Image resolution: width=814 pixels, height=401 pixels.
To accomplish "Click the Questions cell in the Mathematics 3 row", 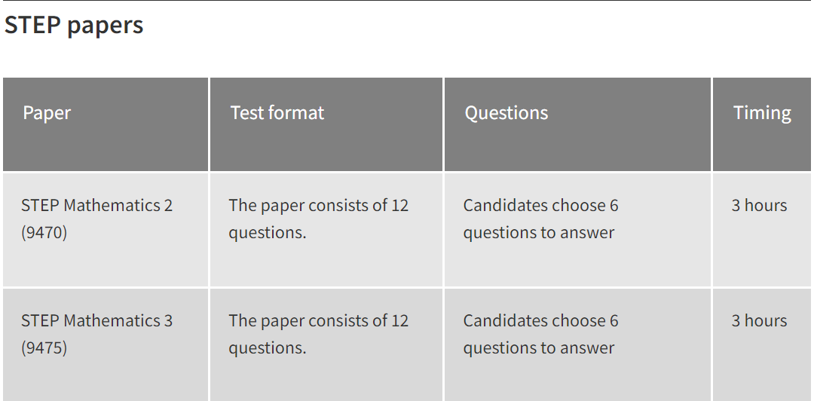I will [x=577, y=345].
